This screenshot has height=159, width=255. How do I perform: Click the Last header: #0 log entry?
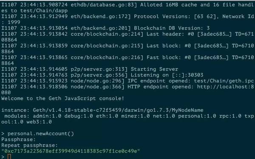[x=189, y=34]
